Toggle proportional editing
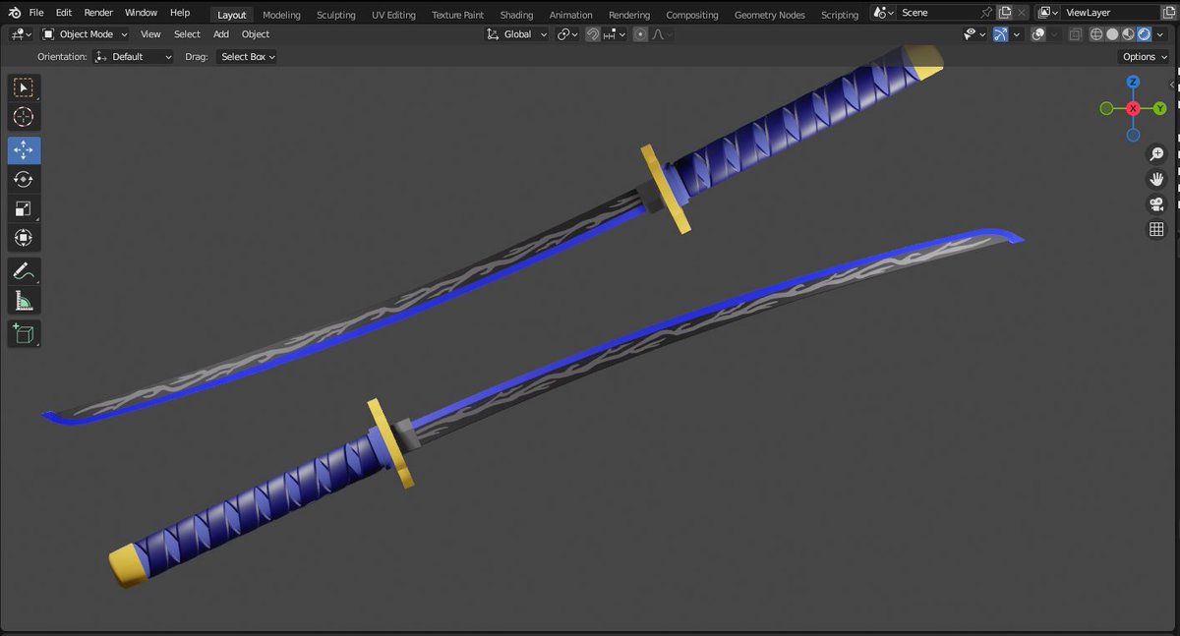Screen dimensions: 1180x636 point(640,34)
